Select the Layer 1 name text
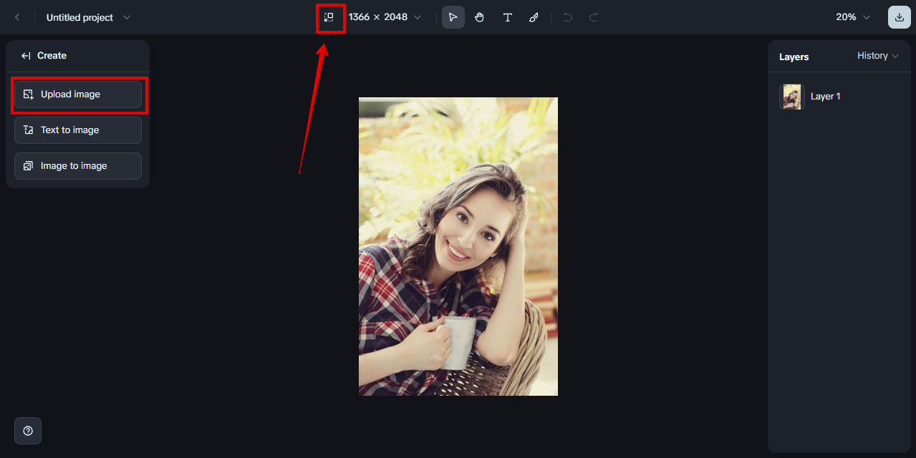916x458 pixels. click(826, 97)
